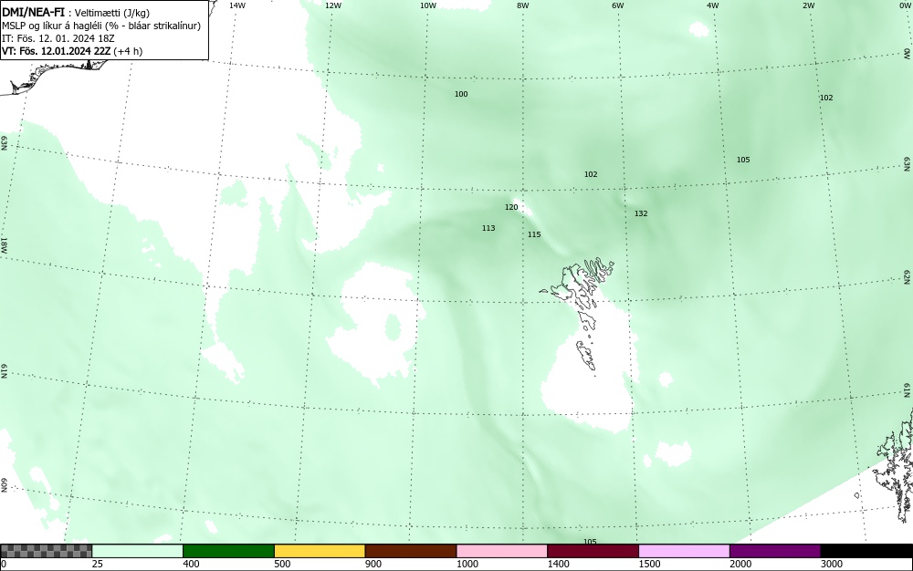Viewport: 913px width, 571px height.
Task: Click the legend value '25'
Action: tap(98, 564)
